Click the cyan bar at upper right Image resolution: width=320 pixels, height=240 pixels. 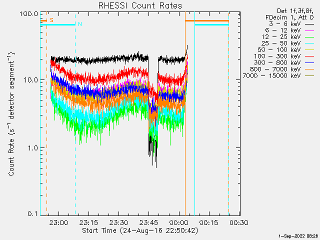[x=211, y=24]
